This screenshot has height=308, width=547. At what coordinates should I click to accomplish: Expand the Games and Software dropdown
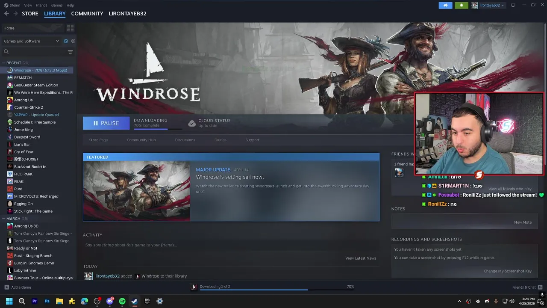coord(31,41)
